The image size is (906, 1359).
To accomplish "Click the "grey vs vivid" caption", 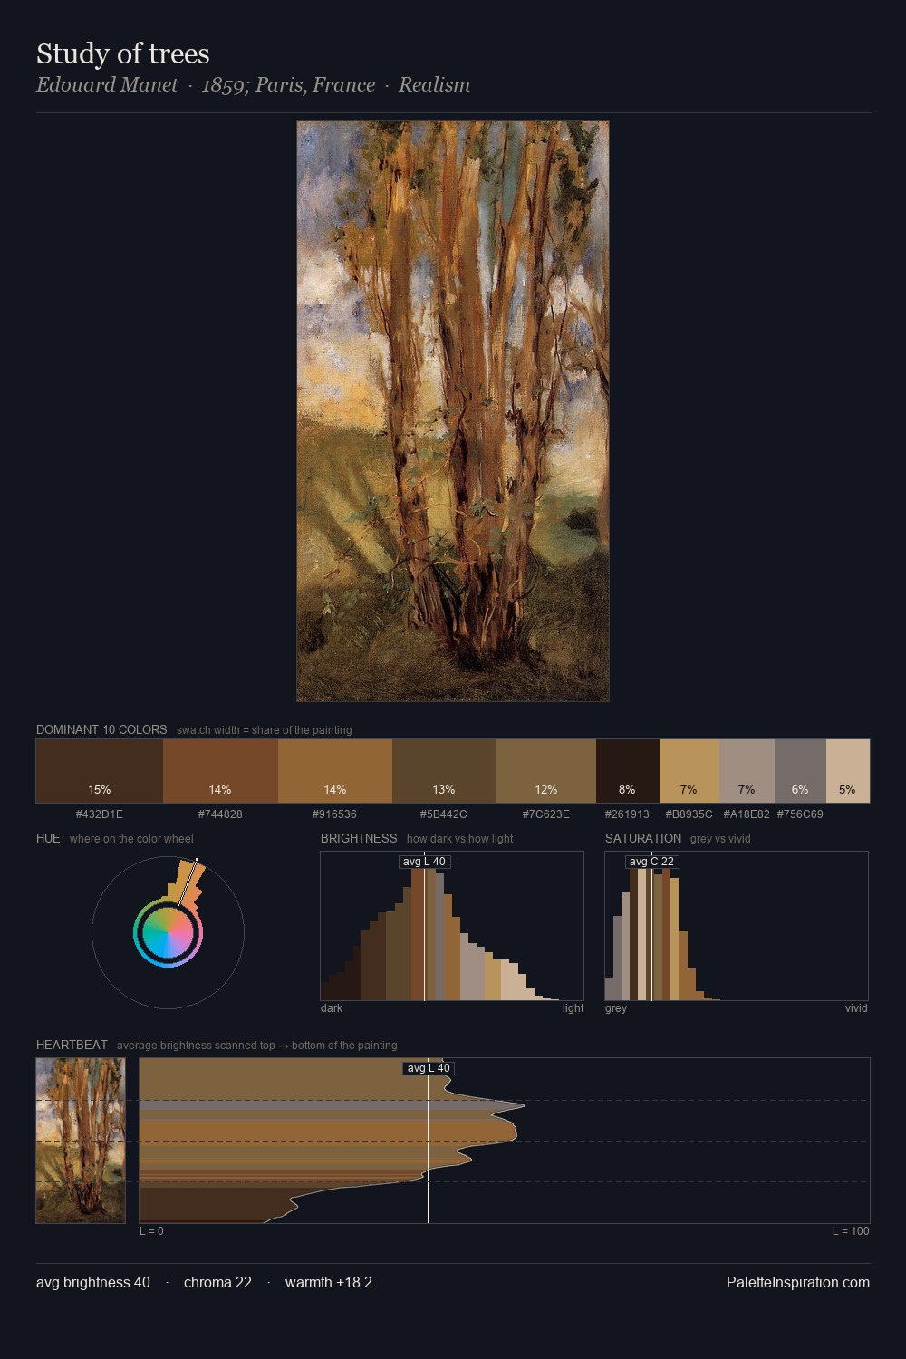I will coord(720,839).
